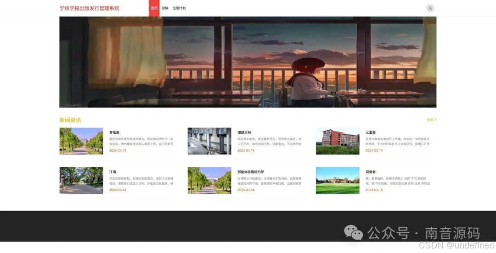Click the 江南 article summary text
Viewport: 496px width, 253px height.
[141, 181]
